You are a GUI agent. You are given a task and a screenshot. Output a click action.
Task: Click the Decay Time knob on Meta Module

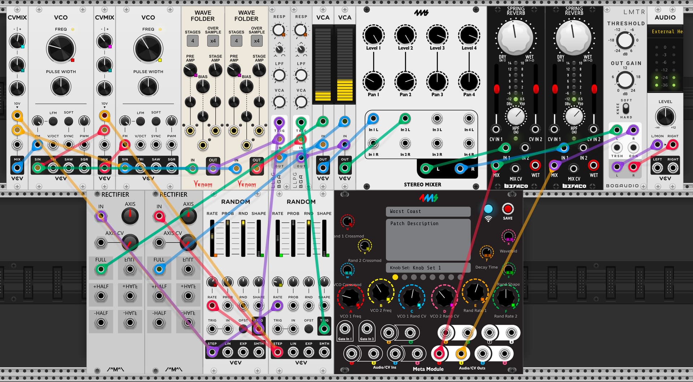487,253
